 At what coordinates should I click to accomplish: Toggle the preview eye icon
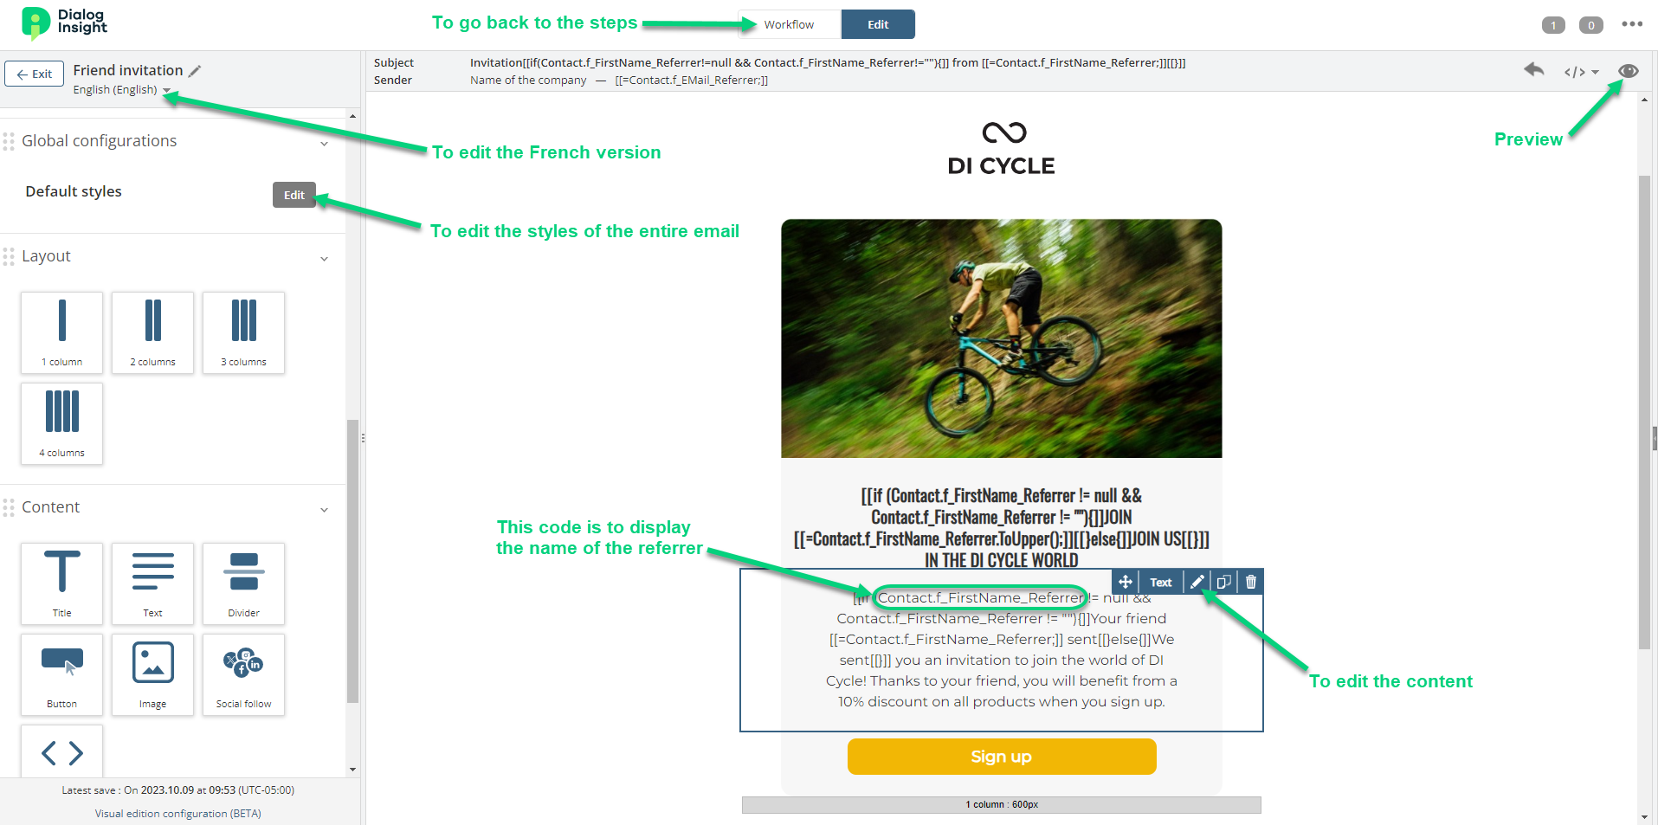1629,71
